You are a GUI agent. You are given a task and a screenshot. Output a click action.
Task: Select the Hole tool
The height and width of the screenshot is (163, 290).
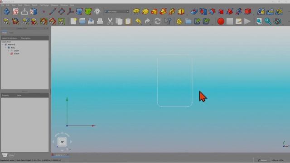203,11
